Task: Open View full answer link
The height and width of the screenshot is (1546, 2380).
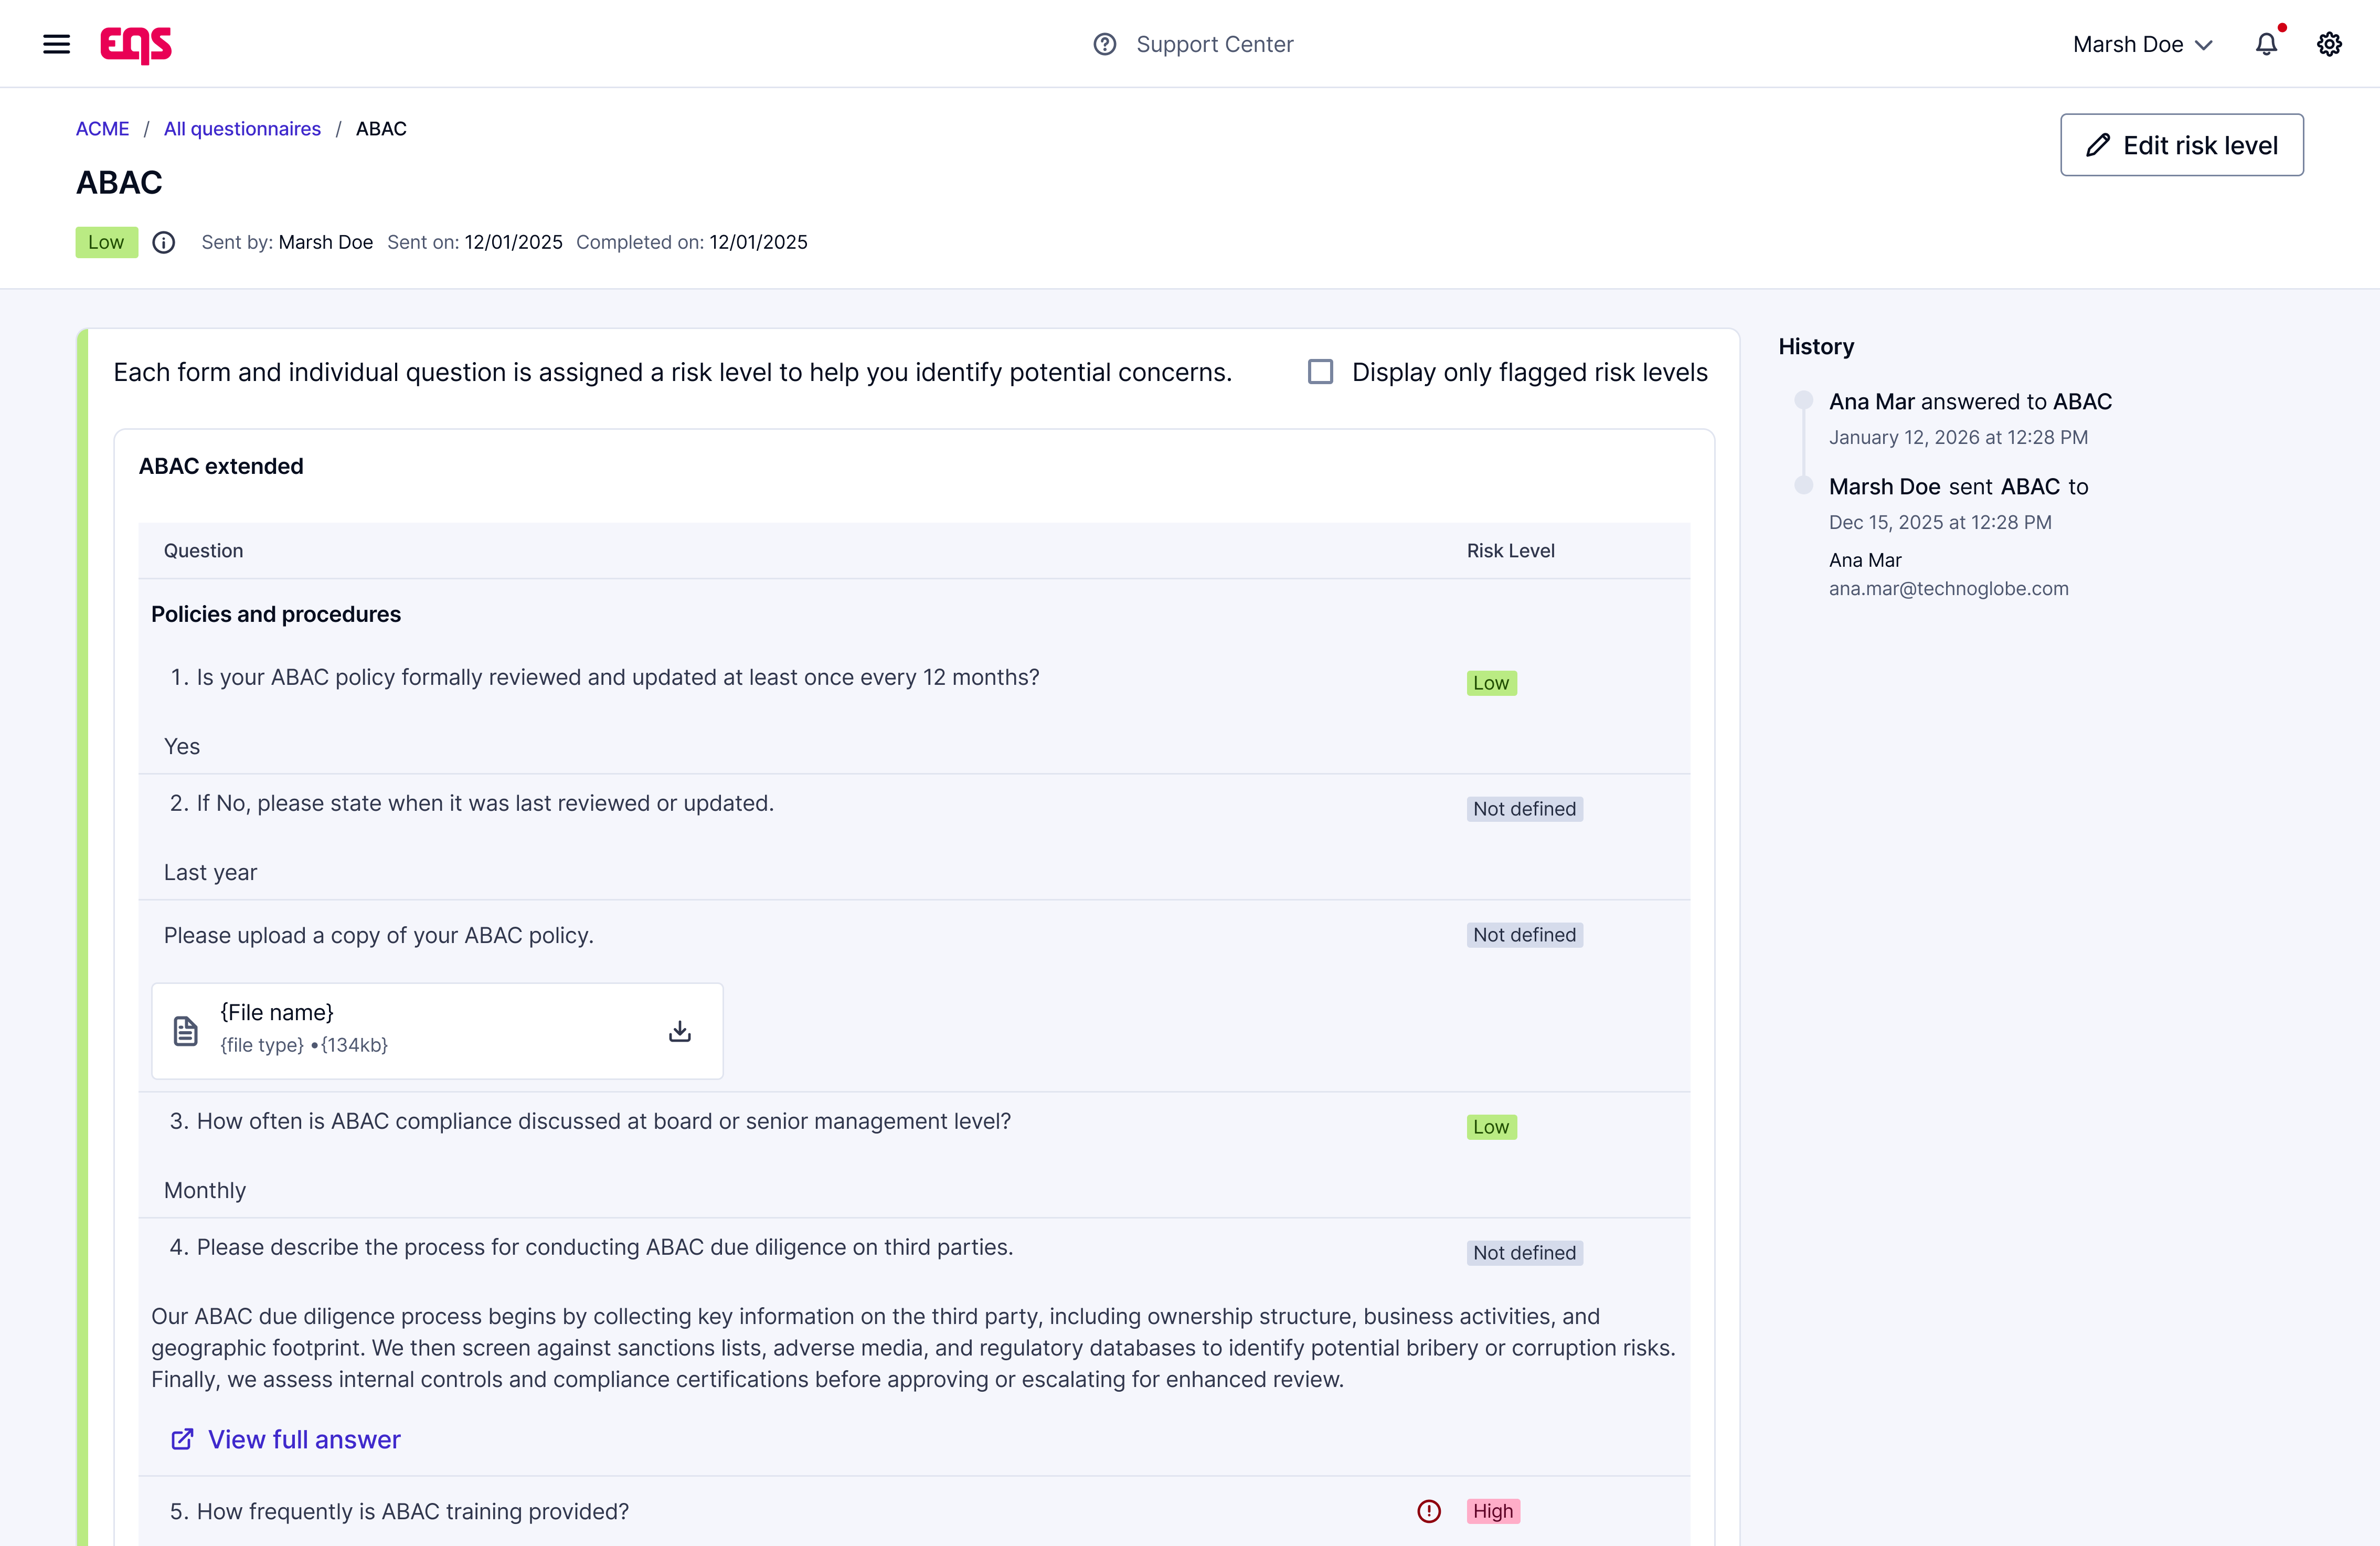Action: pos(304,1439)
